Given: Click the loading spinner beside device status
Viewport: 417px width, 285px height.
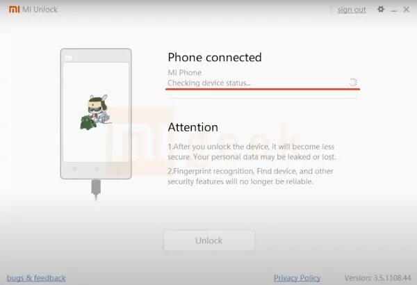Looking at the screenshot, I should pyautogui.click(x=353, y=82).
